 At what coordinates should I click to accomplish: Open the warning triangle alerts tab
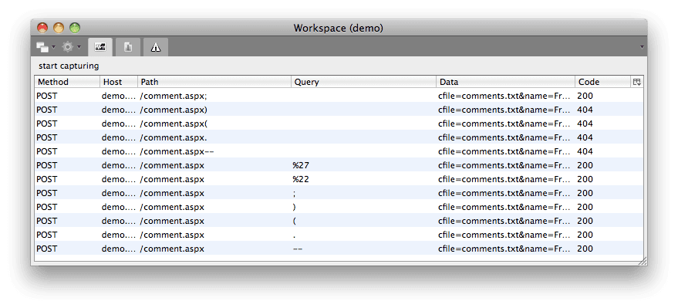(156, 47)
